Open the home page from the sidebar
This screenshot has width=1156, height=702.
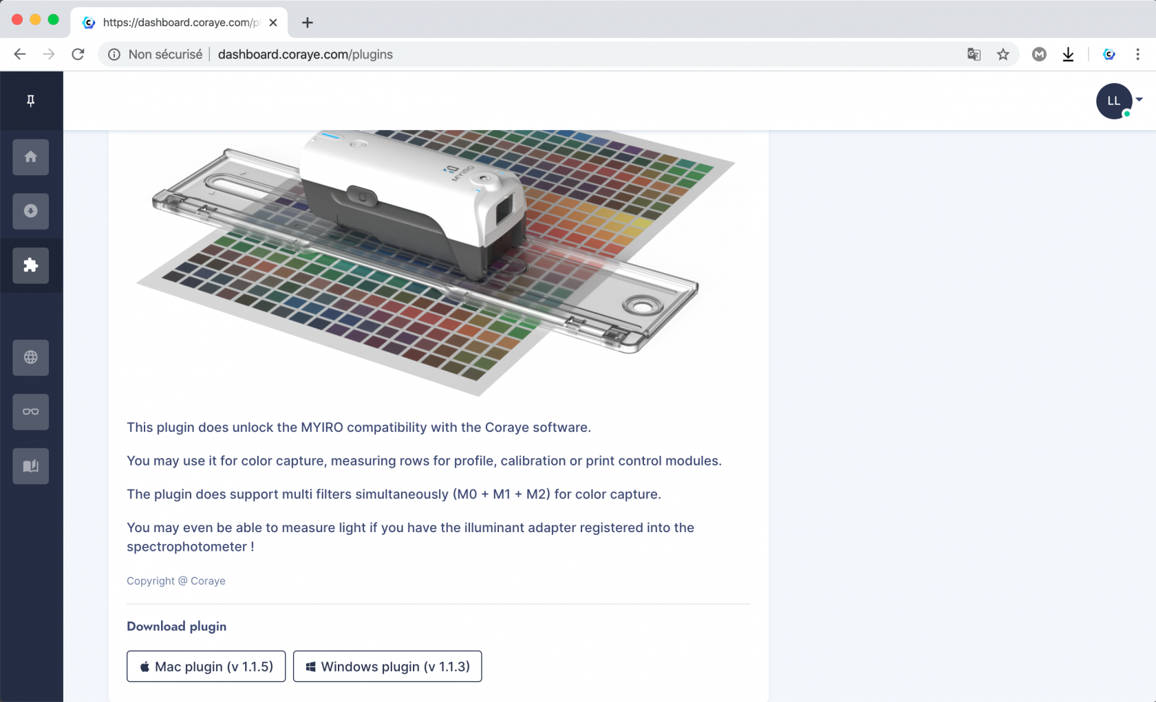tap(30, 157)
